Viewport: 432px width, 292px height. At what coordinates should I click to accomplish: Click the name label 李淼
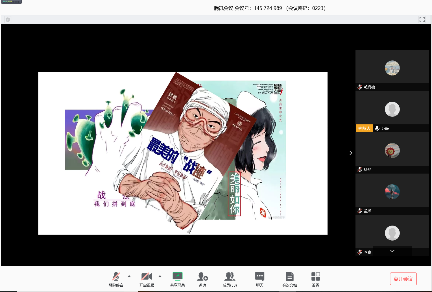[x=368, y=252]
